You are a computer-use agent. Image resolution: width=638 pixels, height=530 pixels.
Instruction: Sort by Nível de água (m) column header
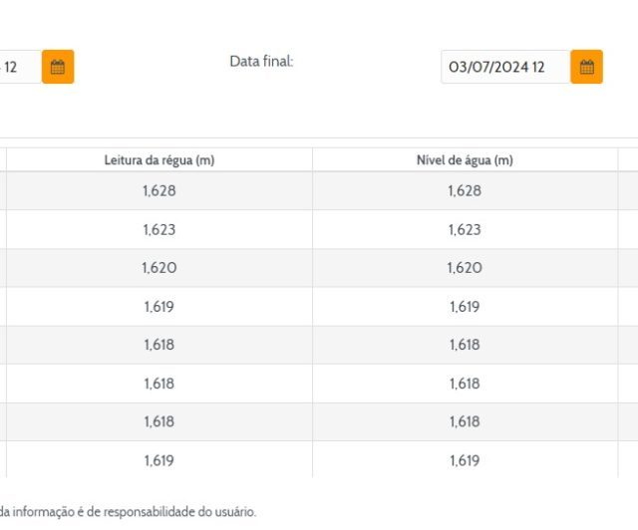[465, 160]
